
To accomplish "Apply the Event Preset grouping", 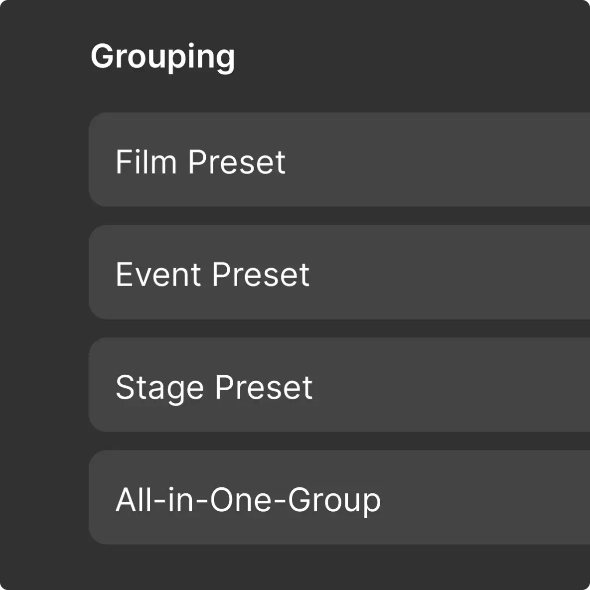I will 339,273.
